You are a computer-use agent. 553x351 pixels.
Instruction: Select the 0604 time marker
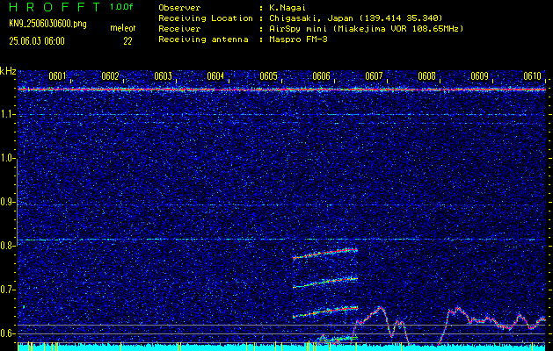pyautogui.click(x=215, y=75)
